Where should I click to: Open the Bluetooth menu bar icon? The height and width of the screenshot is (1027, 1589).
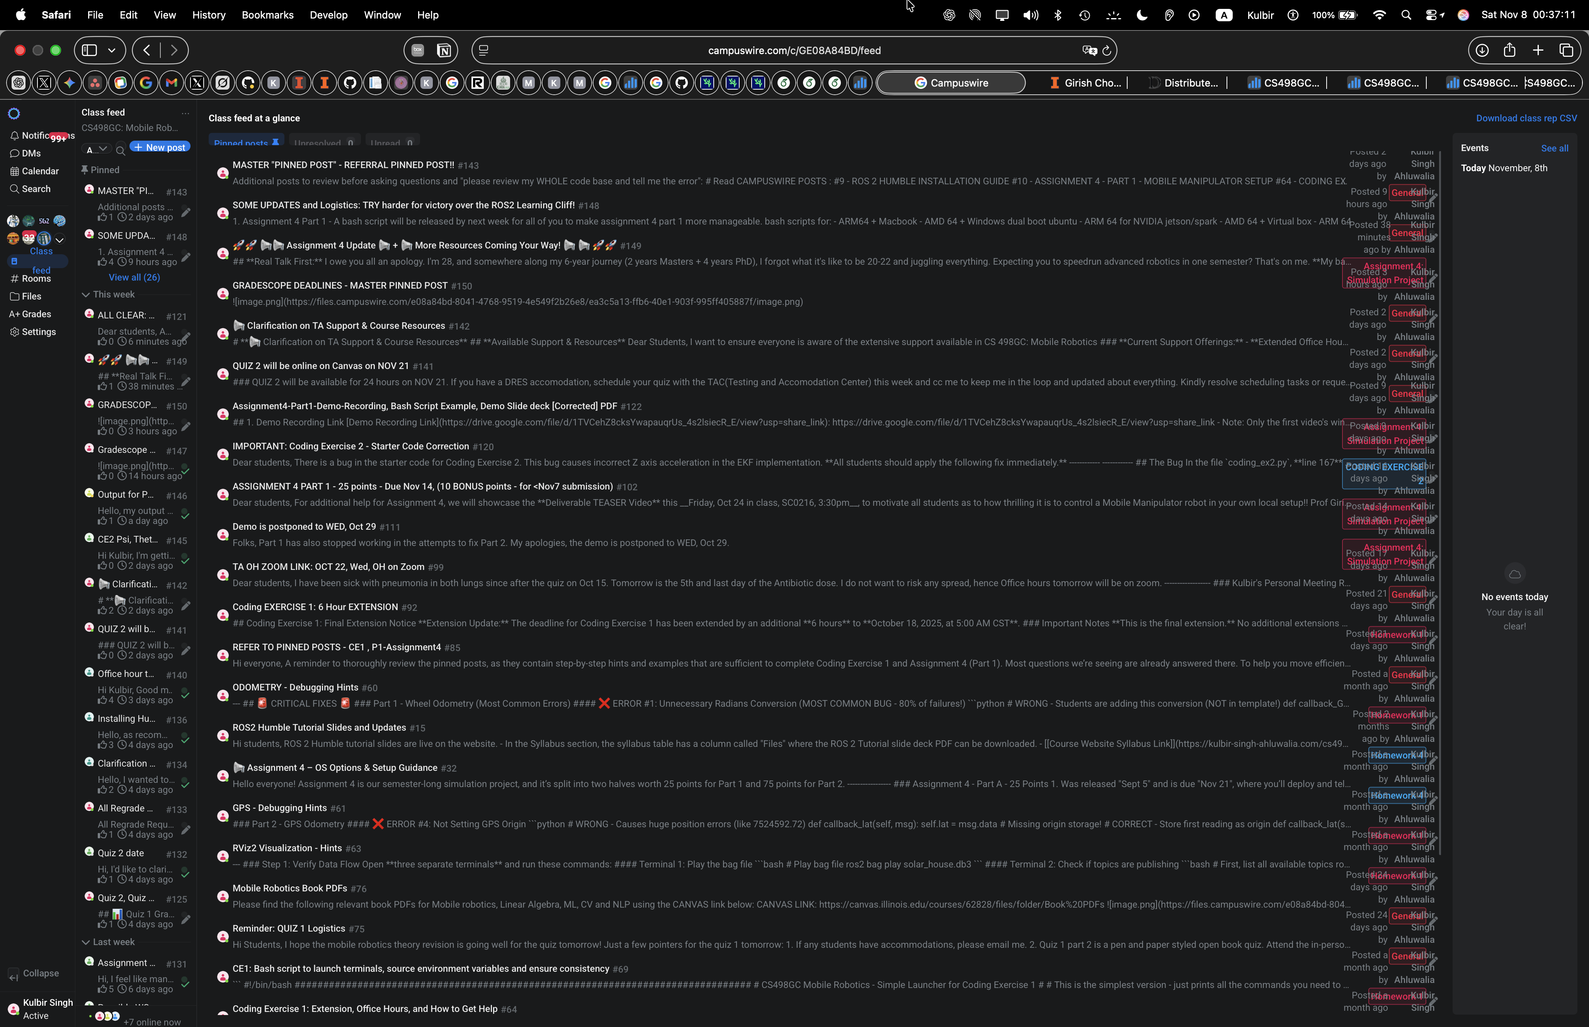[x=1058, y=15]
